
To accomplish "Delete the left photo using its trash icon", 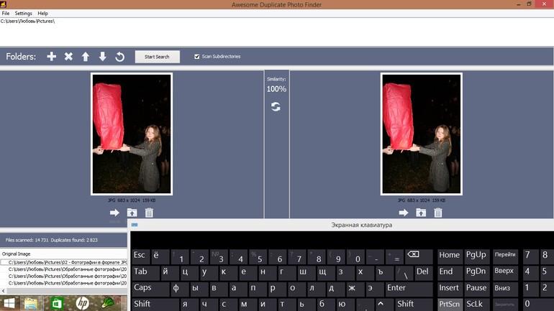I will [150, 213].
